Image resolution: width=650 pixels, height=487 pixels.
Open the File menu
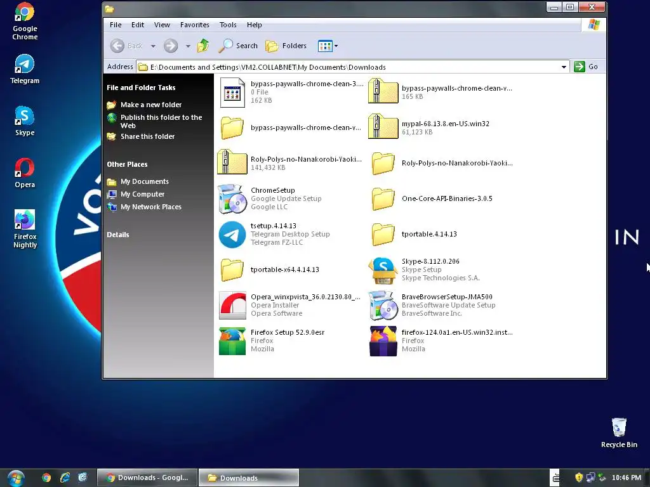coord(116,25)
